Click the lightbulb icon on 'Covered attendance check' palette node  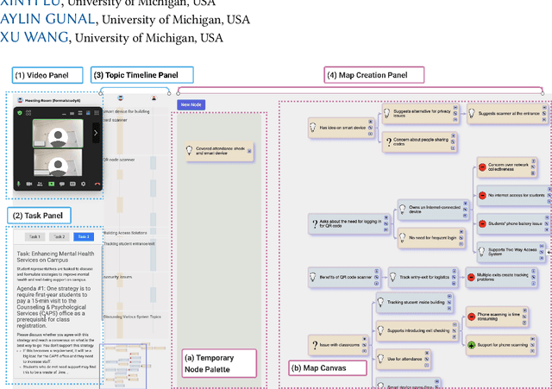click(189, 150)
